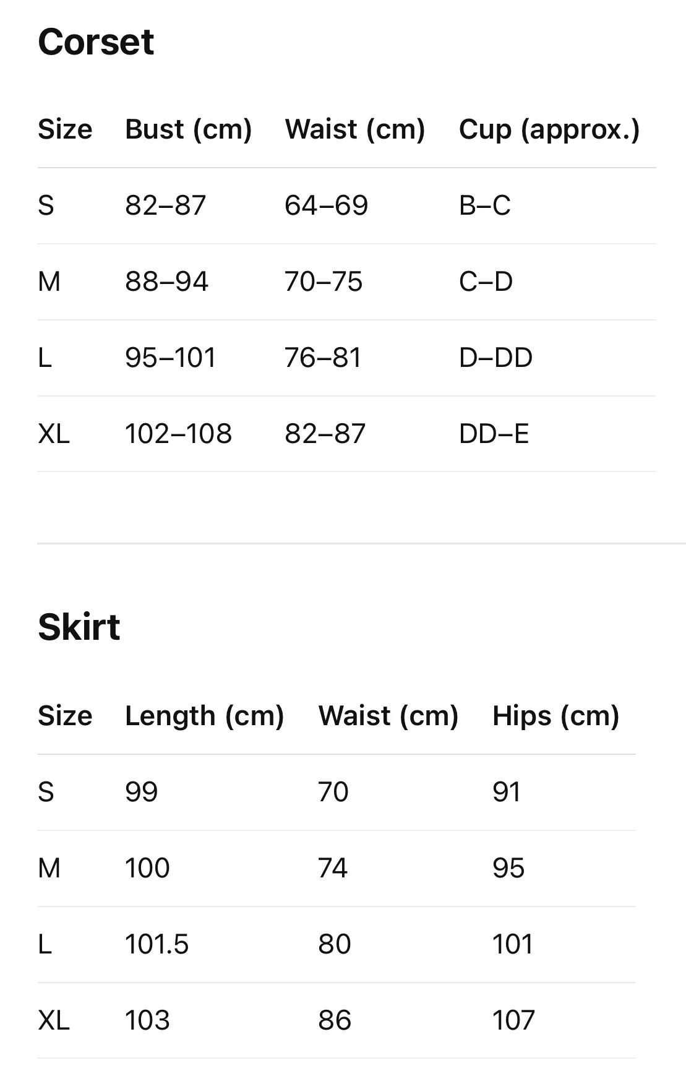This screenshot has height=1089, width=686.
Task: Select the 101.5 skirt length value
Action: click(156, 944)
